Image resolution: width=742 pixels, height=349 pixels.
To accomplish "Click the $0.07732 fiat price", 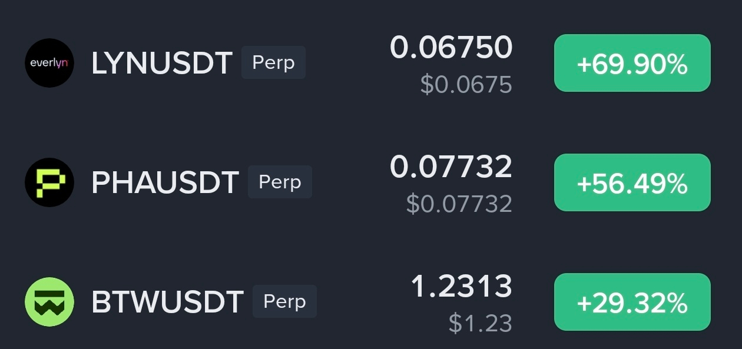I will tap(459, 204).
